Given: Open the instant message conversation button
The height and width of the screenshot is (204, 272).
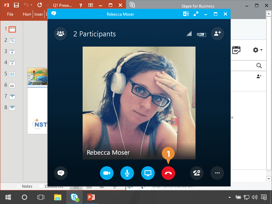Looking at the screenshot, I should [61, 173].
